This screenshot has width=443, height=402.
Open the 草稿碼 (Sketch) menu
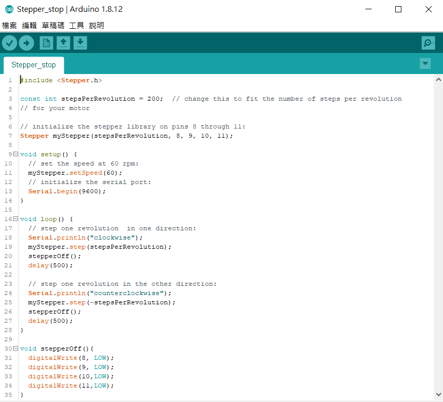(x=53, y=25)
